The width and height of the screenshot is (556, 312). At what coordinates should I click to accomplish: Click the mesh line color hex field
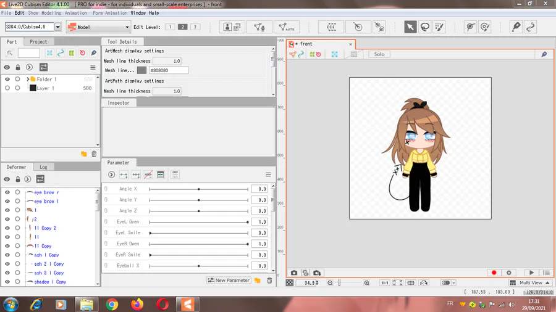point(169,70)
